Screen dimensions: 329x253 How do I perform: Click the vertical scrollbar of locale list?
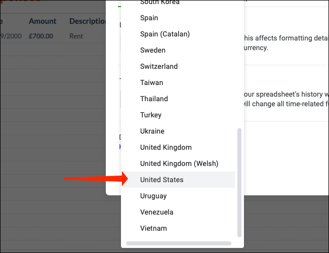(x=239, y=183)
